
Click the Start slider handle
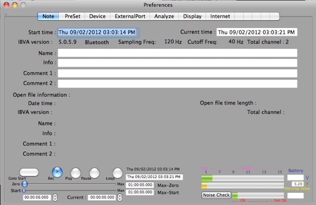(x=24, y=190)
